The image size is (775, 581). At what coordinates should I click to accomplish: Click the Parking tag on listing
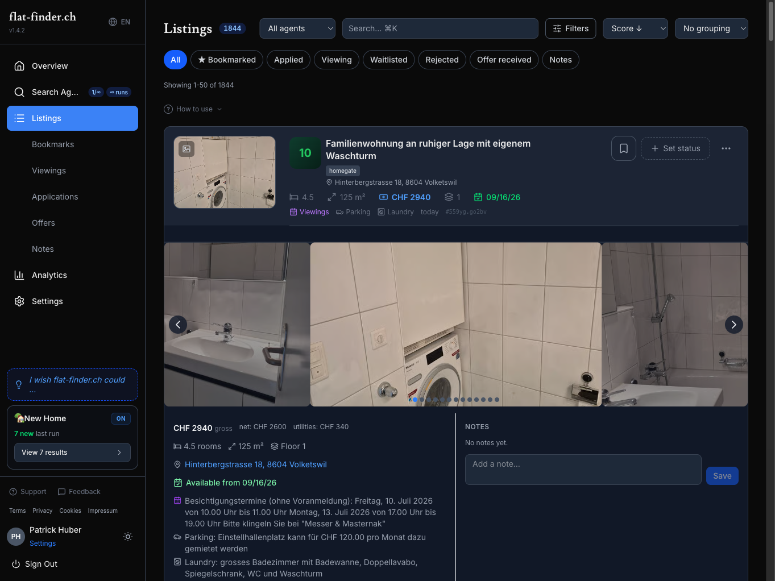353,212
